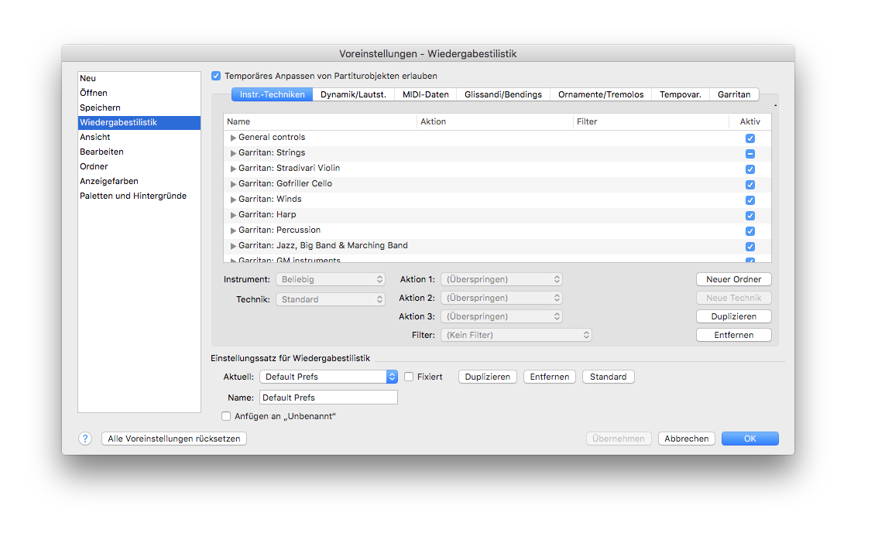
Task: Expand Garritan: Strings disclosure triangle
Action: tap(233, 153)
